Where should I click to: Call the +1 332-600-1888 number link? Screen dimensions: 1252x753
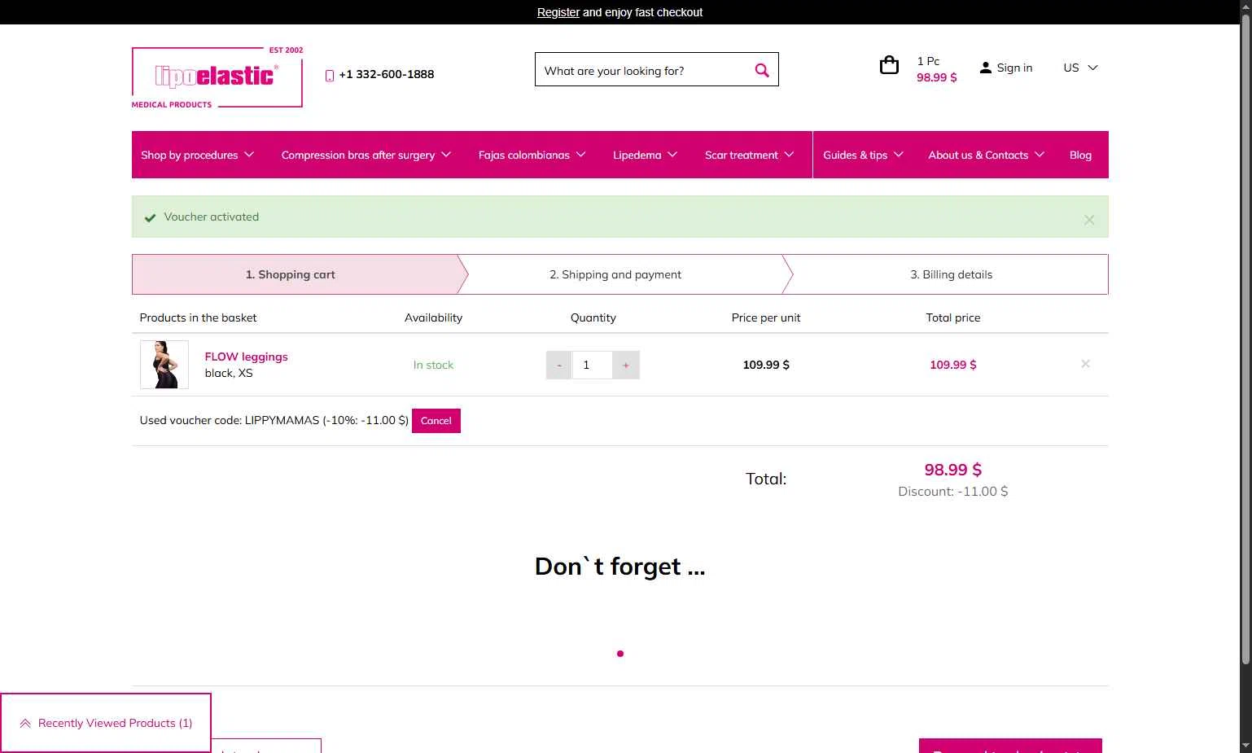coord(387,74)
